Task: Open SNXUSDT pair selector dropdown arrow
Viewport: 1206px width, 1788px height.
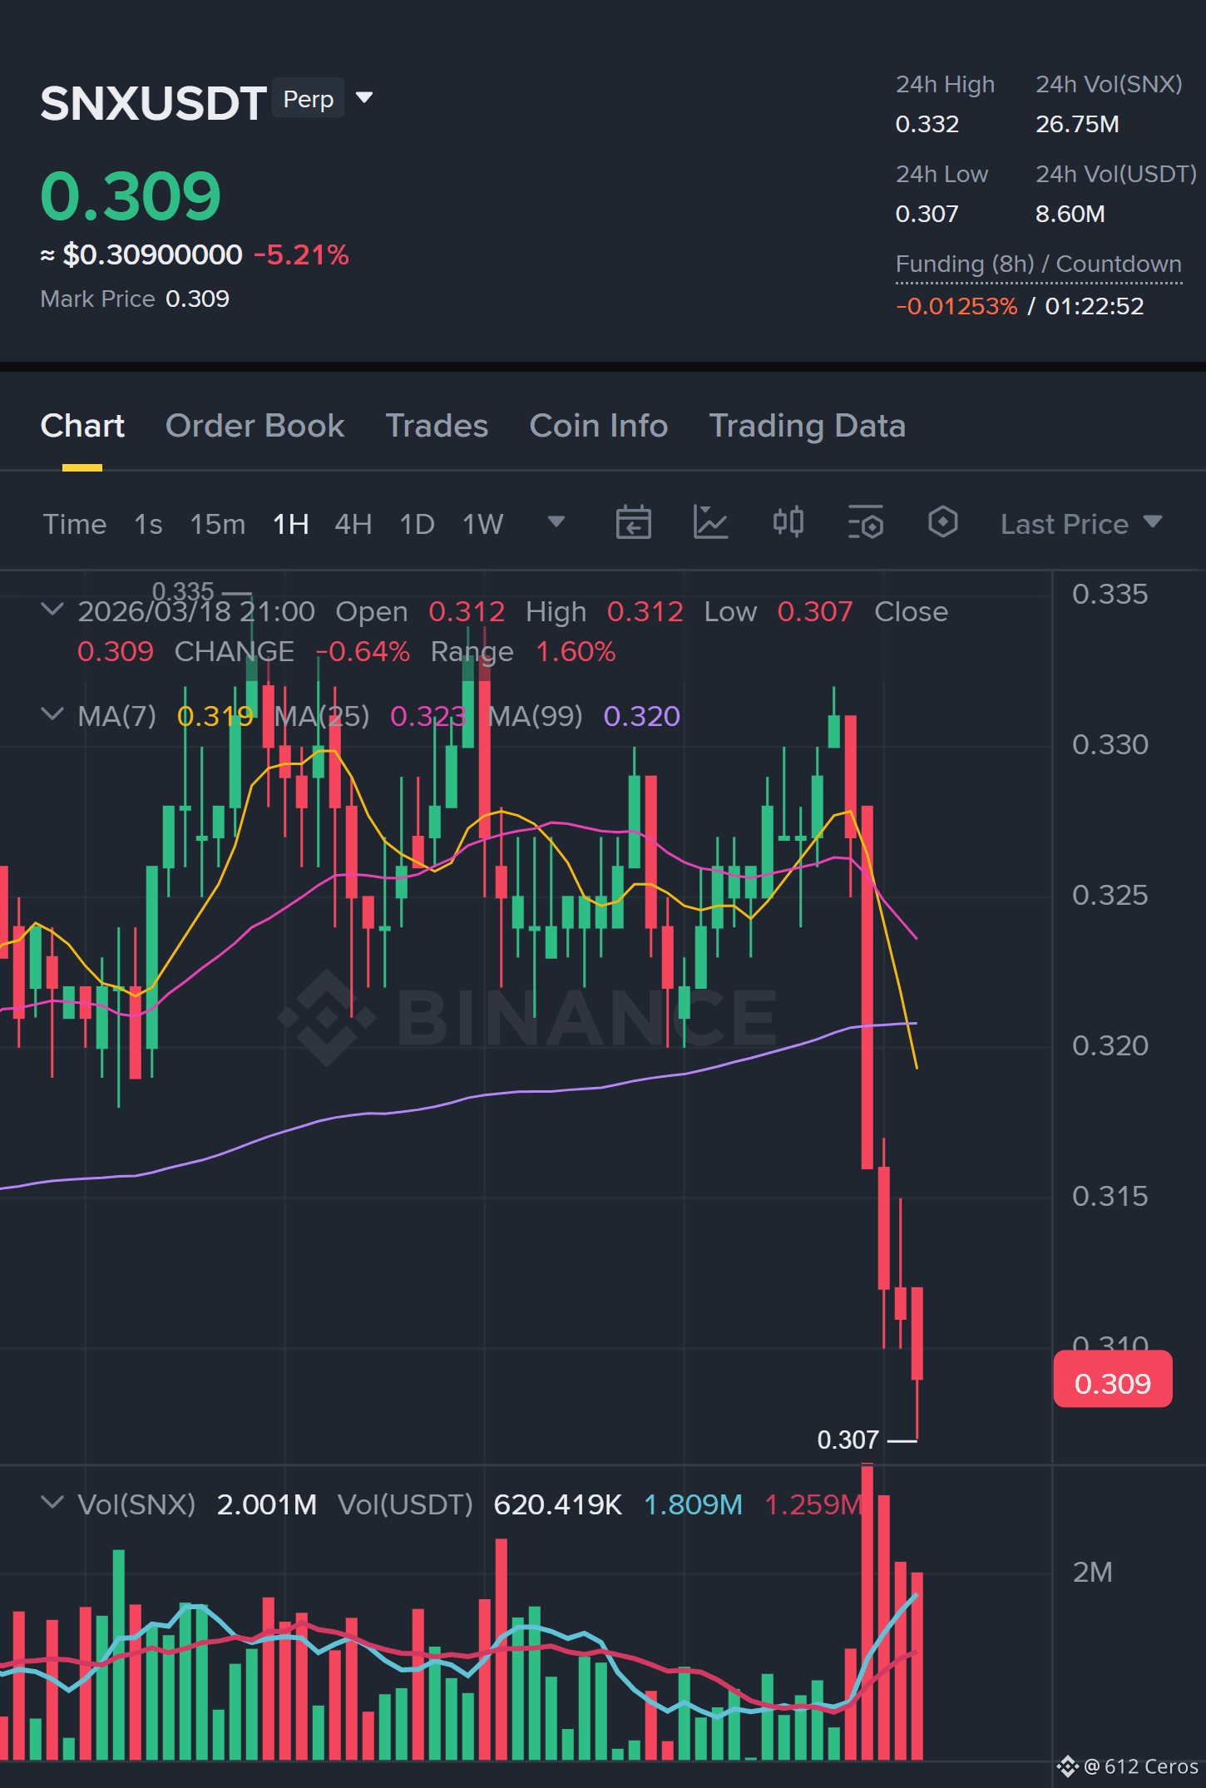Action: [364, 98]
